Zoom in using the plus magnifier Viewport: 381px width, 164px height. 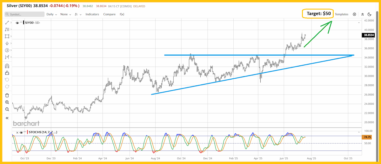(x=7, y=102)
